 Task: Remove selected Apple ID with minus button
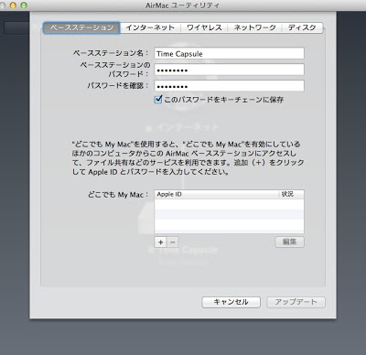(172, 242)
